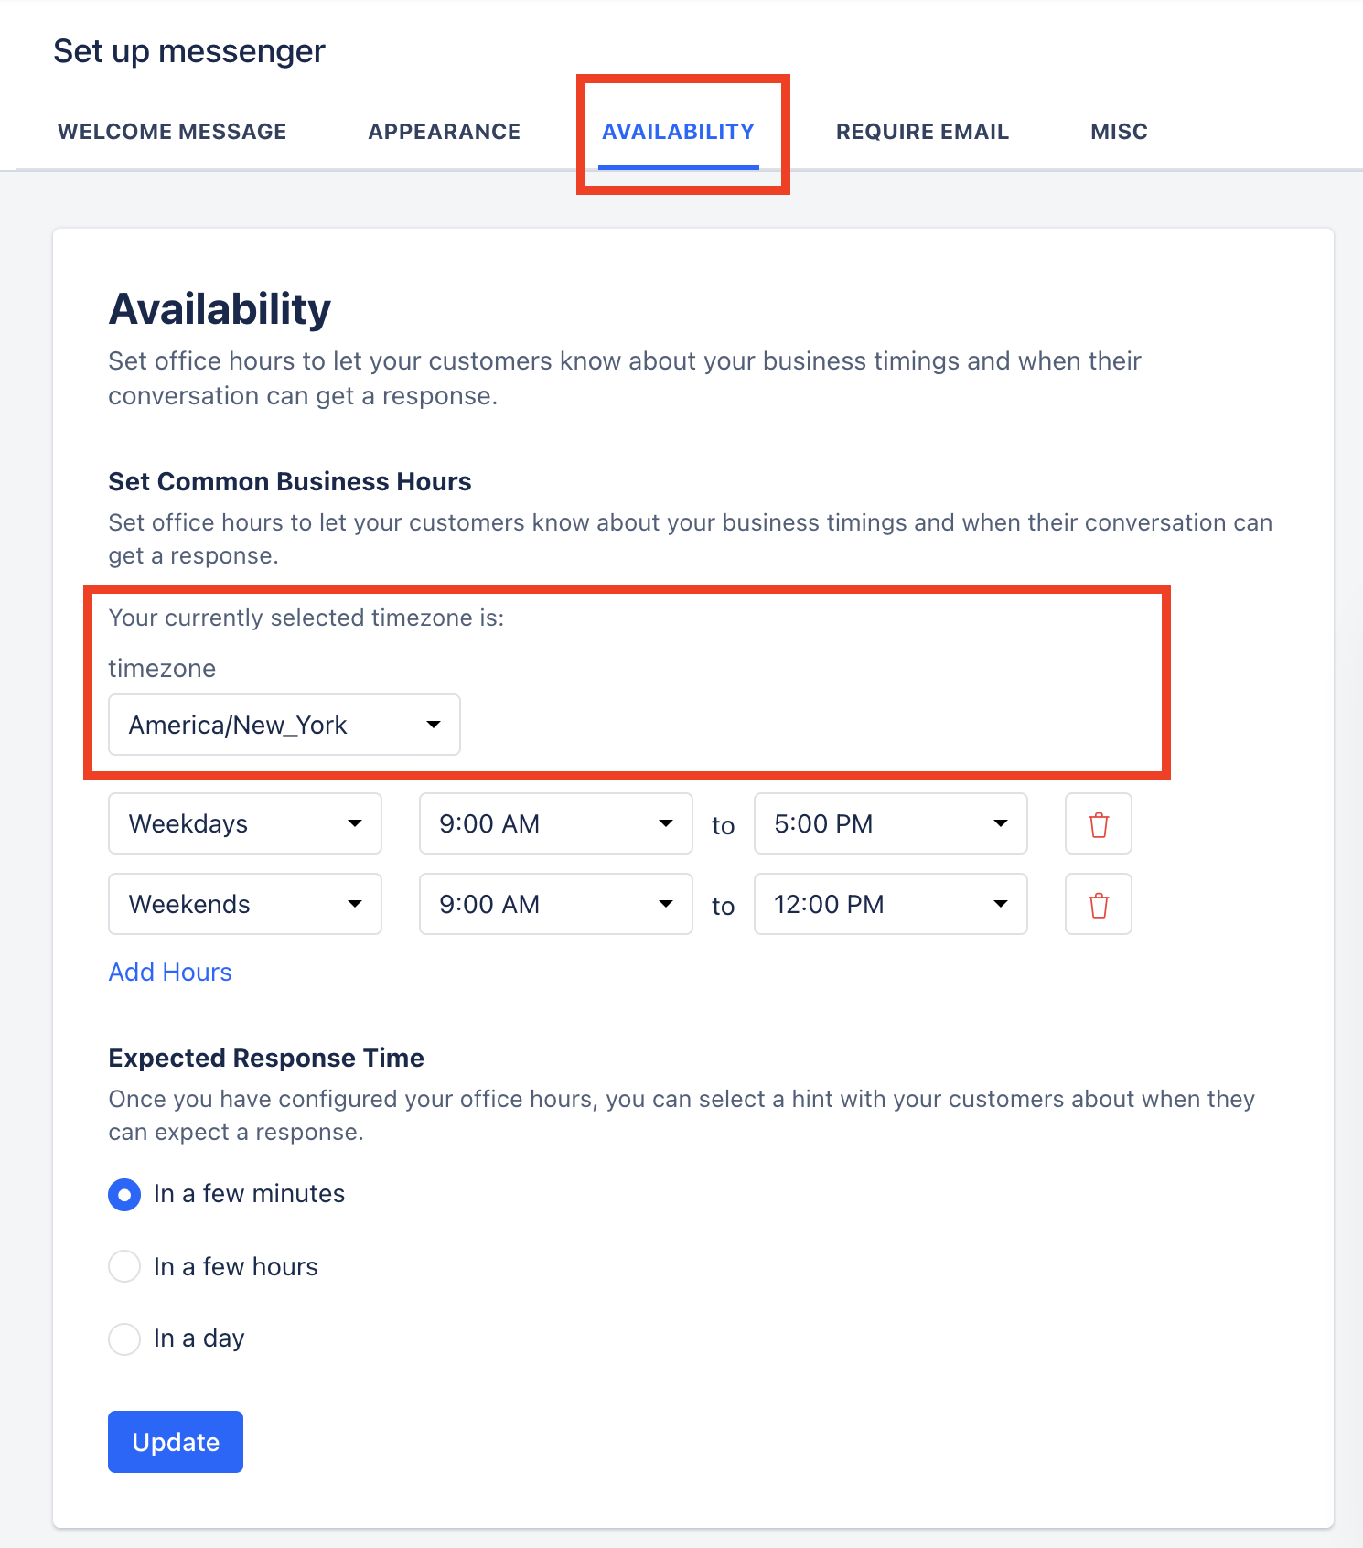Change the 12:00 PM end time

890,904
